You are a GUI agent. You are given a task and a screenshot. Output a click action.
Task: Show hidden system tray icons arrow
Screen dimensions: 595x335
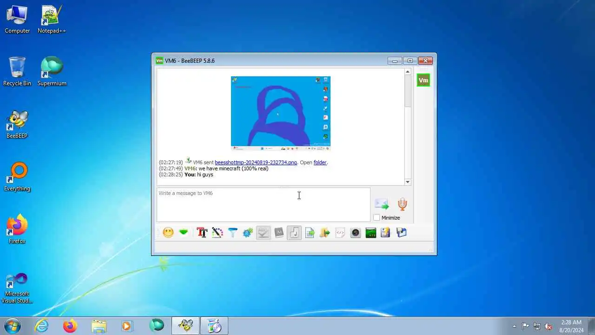(514, 326)
